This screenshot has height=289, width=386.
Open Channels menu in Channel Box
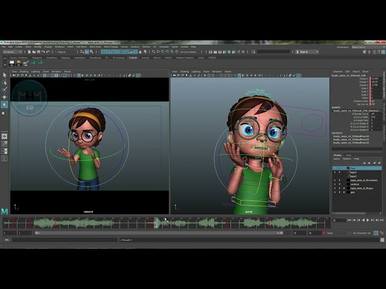click(338, 72)
